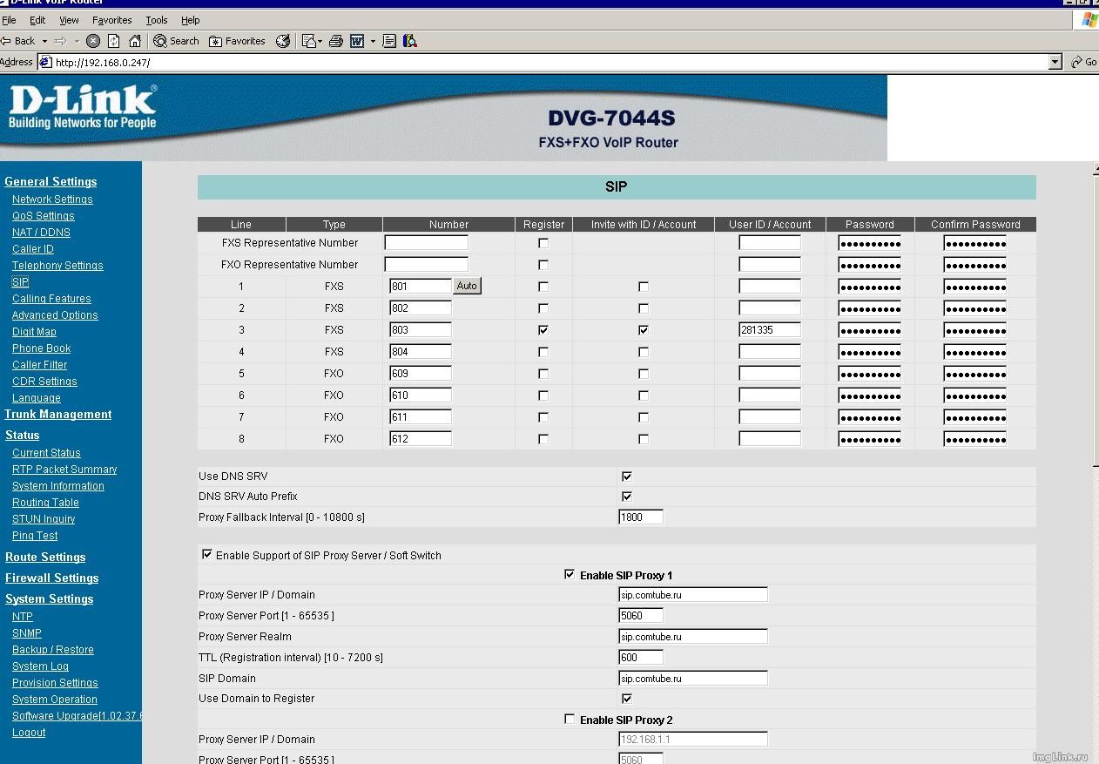Open the View menu

click(x=69, y=20)
